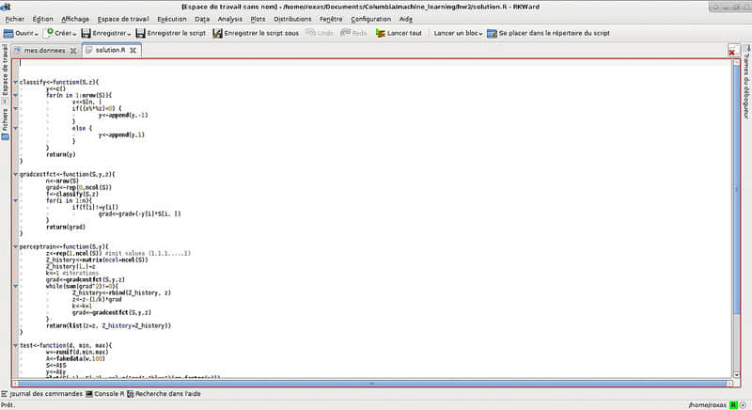Open the Exécution menu
This screenshot has height=410, width=752.
pyautogui.click(x=172, y=19)
